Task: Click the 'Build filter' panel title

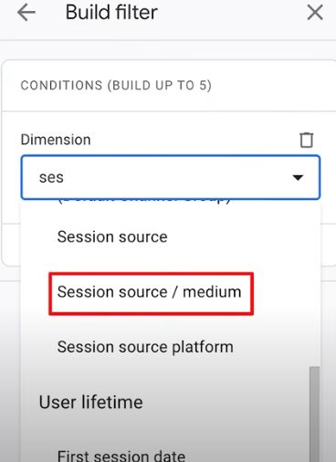Action: [111, 13]
